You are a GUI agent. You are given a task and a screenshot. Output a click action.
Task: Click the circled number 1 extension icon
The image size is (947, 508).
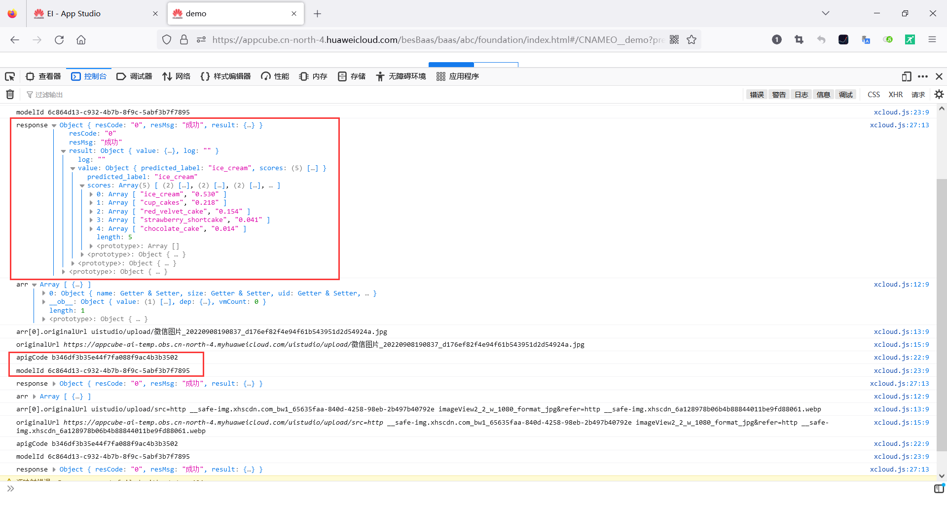click(777, 39)
